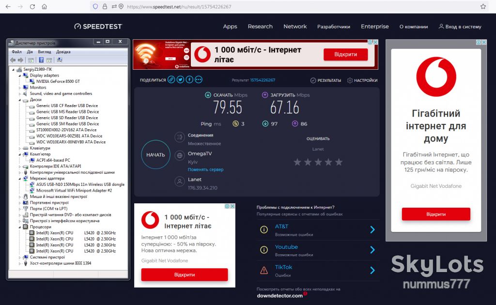Share result via copy link icon
The width and height of the screenshot is (496, 305).
pyautogui.click(x=171, y=80)
